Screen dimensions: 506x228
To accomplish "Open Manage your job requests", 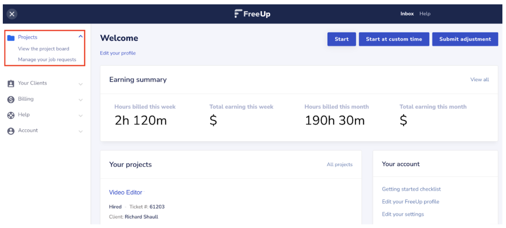I will (x=47, y=60).
